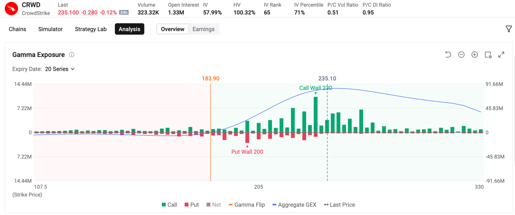515x215 pixels.
Task: Toggle the Aggregate GEX legend line
Action: point(294,205)
